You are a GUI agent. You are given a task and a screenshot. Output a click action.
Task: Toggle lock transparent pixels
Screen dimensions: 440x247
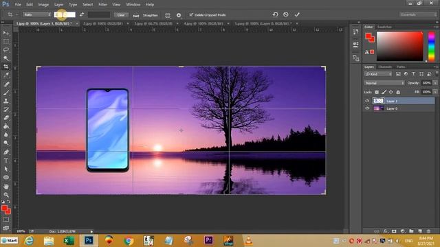click(x=377, y=92)
